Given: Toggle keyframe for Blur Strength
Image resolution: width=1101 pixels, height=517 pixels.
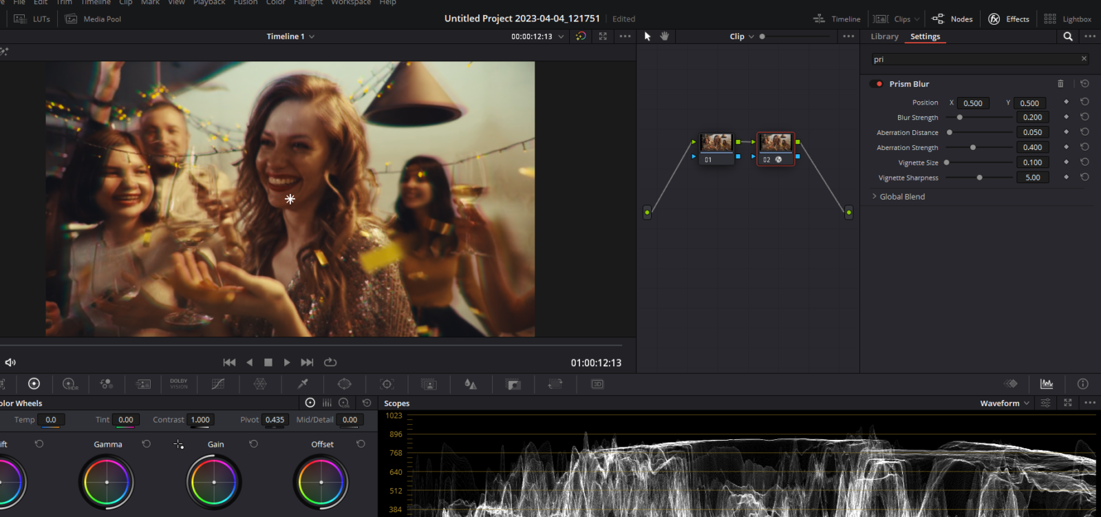Looking at the screenshot, I should [1066, 117].
